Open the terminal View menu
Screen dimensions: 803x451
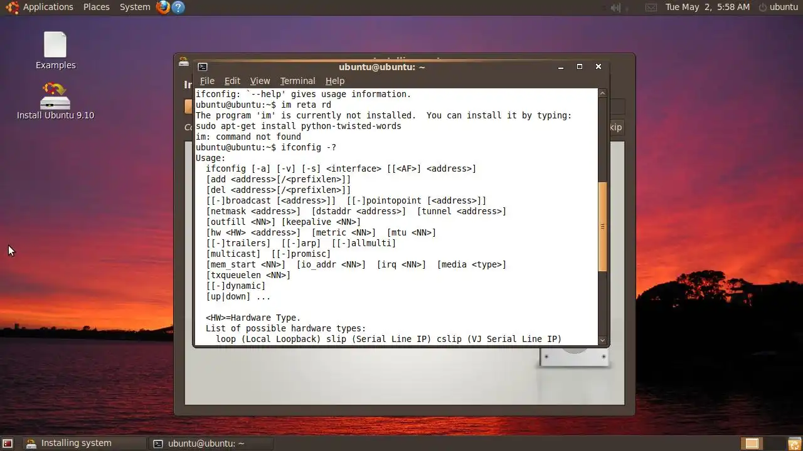click(260, 81)
